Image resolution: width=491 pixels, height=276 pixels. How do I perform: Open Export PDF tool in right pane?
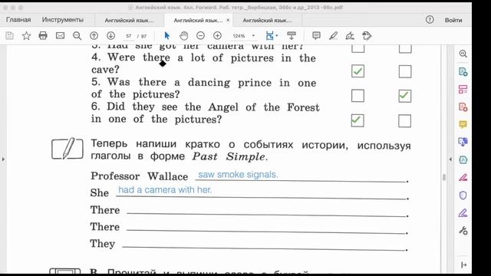pos(463,71)
